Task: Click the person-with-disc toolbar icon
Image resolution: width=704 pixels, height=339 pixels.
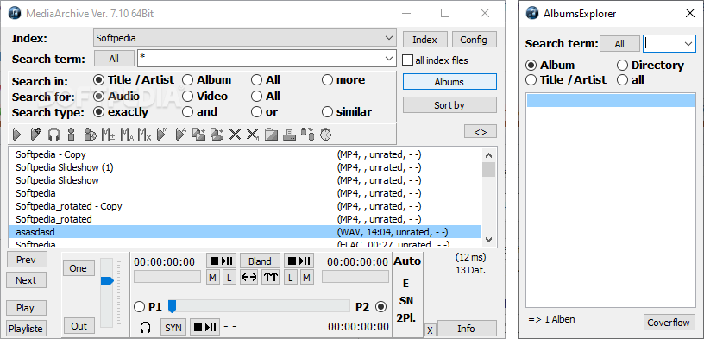Action: point(91,135)
